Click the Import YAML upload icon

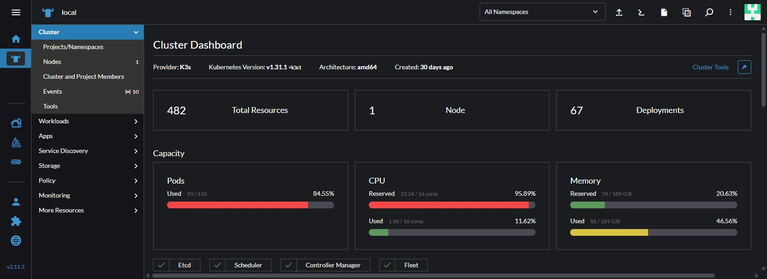(x=619, y=12)
